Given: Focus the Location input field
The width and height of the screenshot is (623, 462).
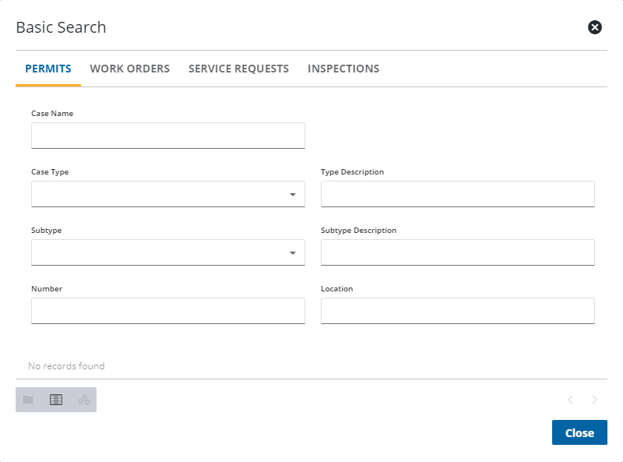Looking at the screenshot, I should pos(457,311).
